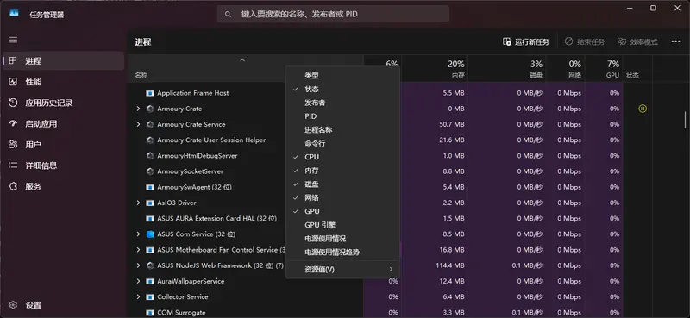This screenshot has height=318, width=690.
Task: Open the Users (用户) sidebar page
Action: click(64, 145)
